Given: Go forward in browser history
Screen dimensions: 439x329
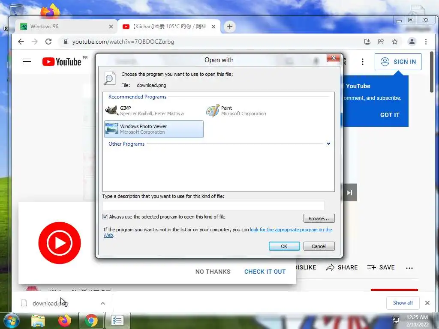Looking at the screenshot, I should click(35, 42).
